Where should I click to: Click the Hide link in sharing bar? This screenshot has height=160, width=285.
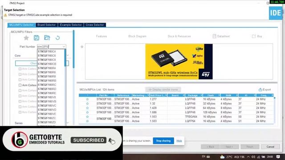coord(179,141)
